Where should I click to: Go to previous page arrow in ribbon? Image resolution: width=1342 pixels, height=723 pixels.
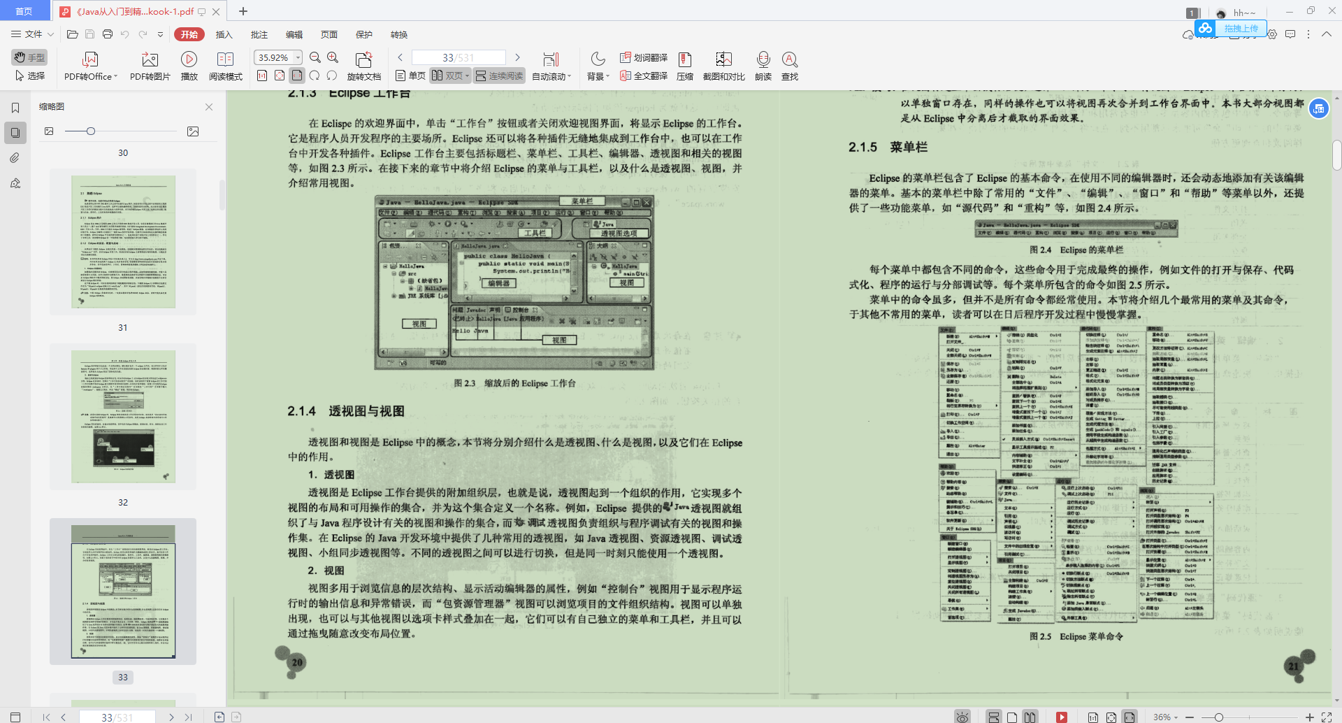tap(400, 57)
